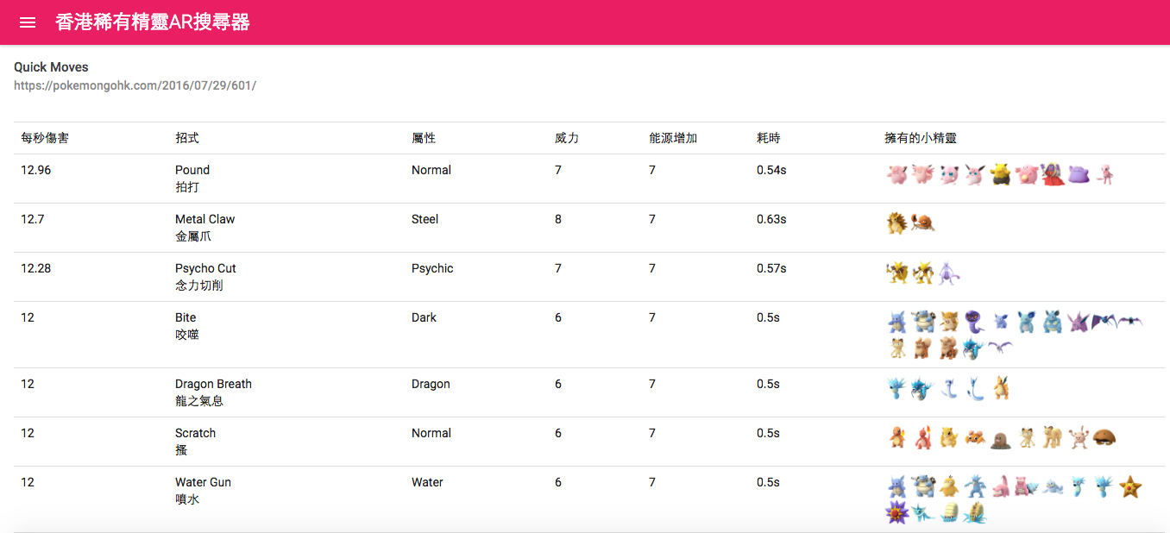Image resolution: width=1170 pixels, height=533 pixels.
Task: Click the Sandslash icon in the Metal Claw row
Action: coord(897,224)
